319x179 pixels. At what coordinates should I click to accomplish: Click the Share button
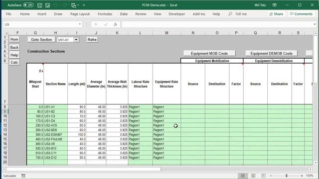[276, 14]
